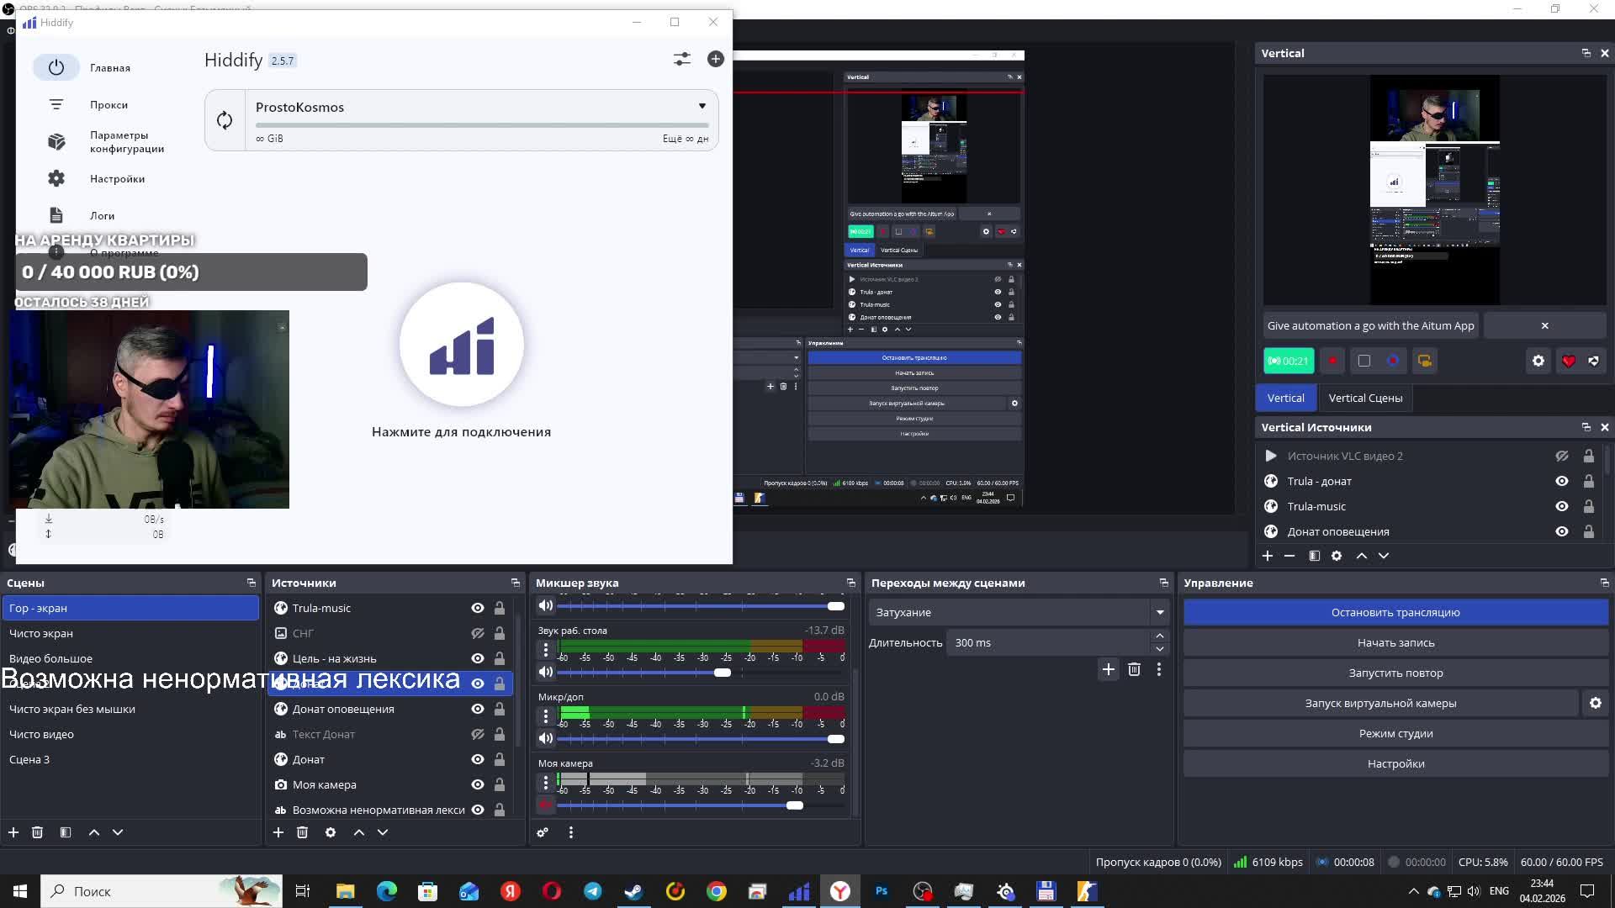Open Hiddify quick settings sliders icon
Viewport: 1615px width, 908px height.
[x=681, y=59]
